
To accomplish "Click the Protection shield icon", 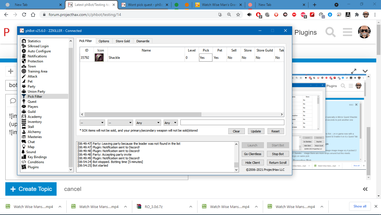I will point(24,61).
